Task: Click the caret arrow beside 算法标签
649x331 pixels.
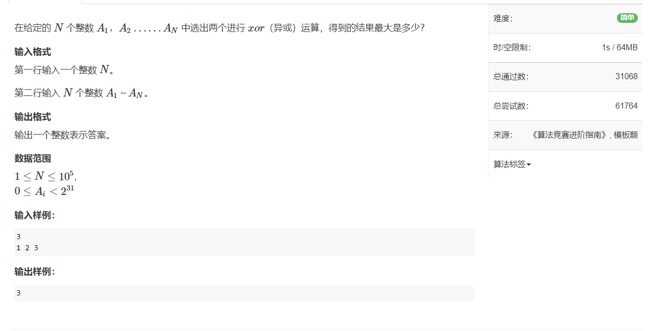Action: (529, 165)
